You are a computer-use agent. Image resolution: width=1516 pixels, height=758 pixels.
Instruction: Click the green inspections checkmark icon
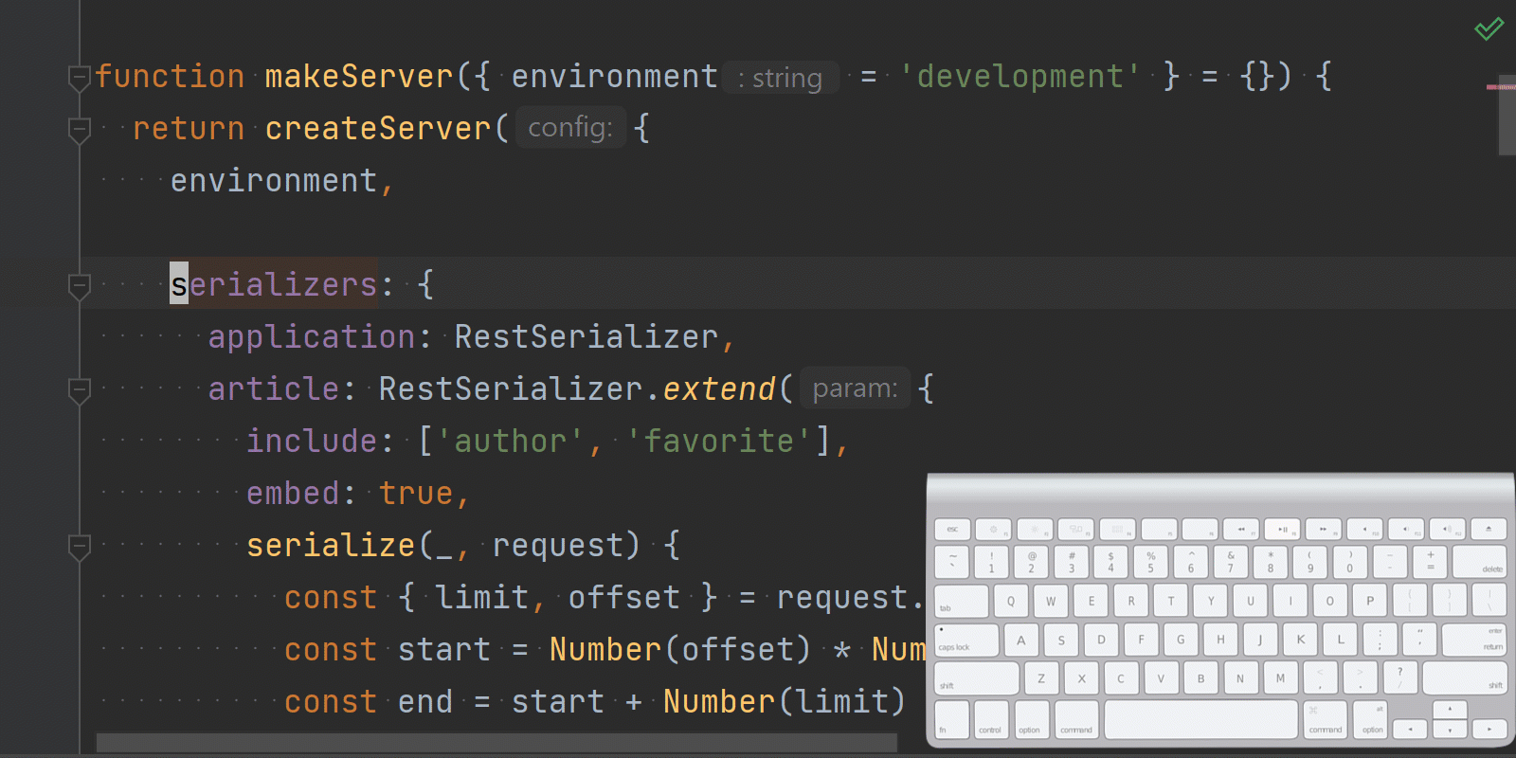1489,28
